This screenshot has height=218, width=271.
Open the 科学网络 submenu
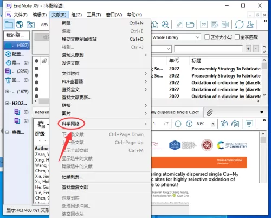pos(100,124)
